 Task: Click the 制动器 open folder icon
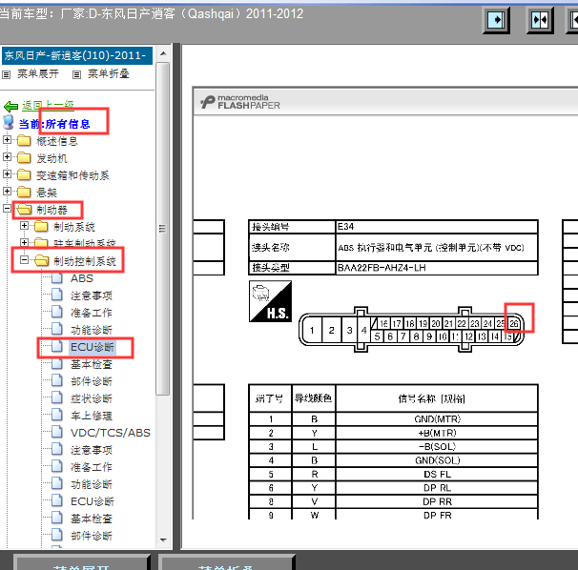click(25, 210)
